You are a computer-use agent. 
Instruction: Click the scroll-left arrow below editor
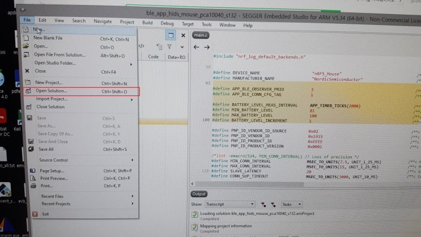point(192,184)
